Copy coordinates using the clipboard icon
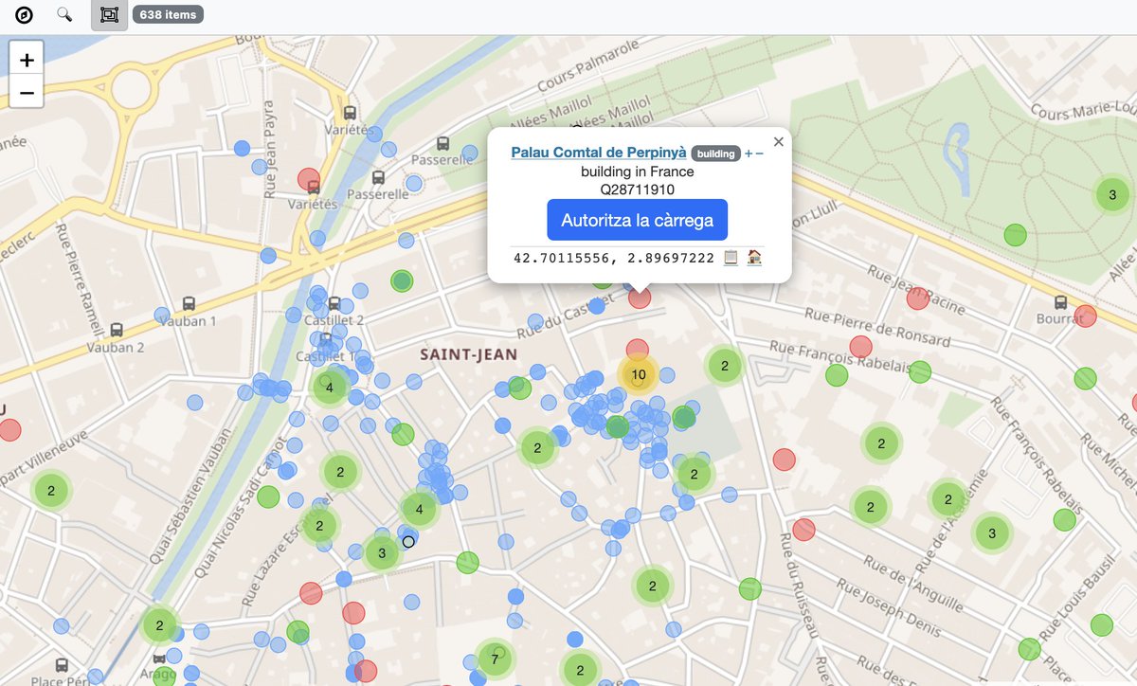The height and width of the screenshot is (686, 1137). [x=731, y=257]
